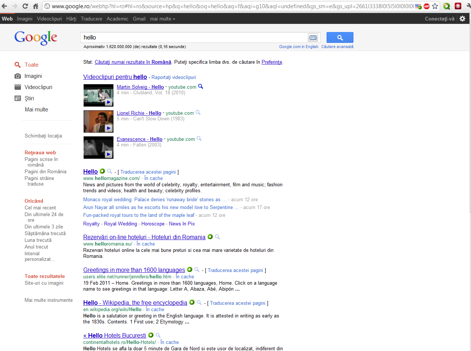This screenshot has height=351, width=471.
Task: Click green circle beside Greetings in 1600 languages
Action: pos(190,269)
